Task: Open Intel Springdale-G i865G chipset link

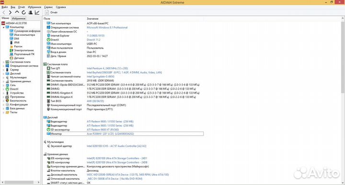Action: tap(100, 76)
